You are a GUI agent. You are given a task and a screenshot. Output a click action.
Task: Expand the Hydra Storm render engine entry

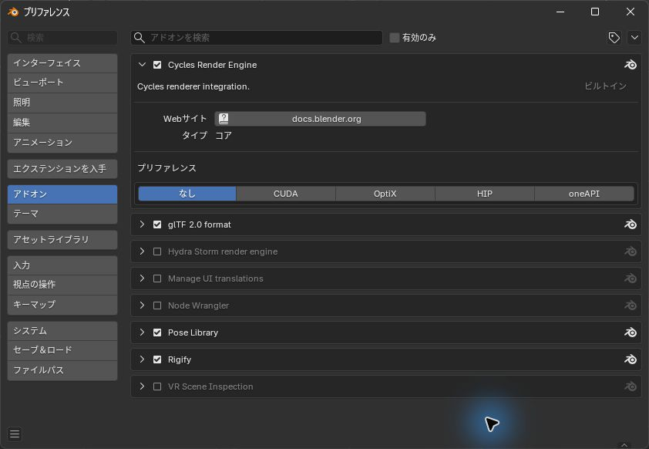coord(142,252)
